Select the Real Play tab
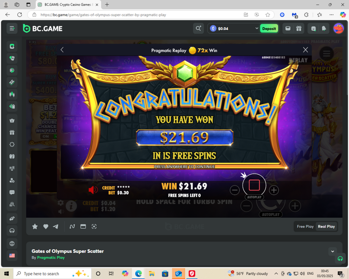This screenshot has height=279, width=349. coord(326,227)
